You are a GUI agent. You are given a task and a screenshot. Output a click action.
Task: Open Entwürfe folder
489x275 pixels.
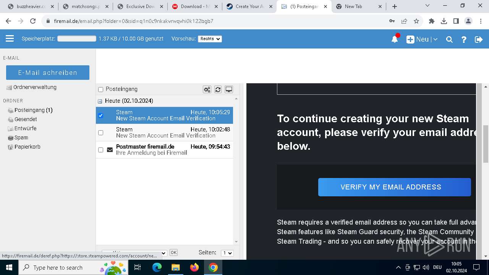click(x=25, y=128)
